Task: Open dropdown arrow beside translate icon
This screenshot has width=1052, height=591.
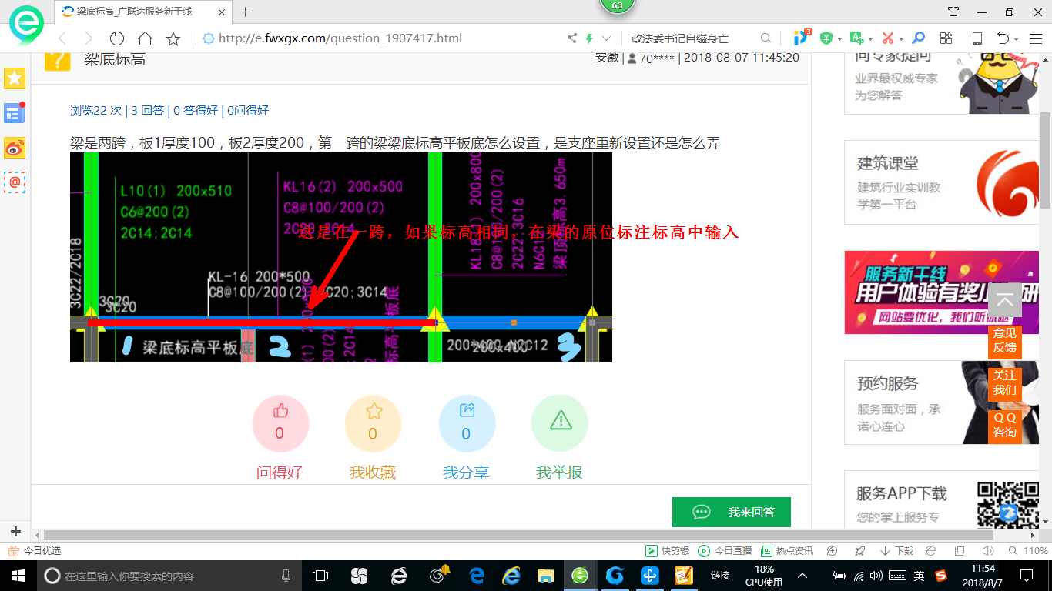Action: point(870,39)
